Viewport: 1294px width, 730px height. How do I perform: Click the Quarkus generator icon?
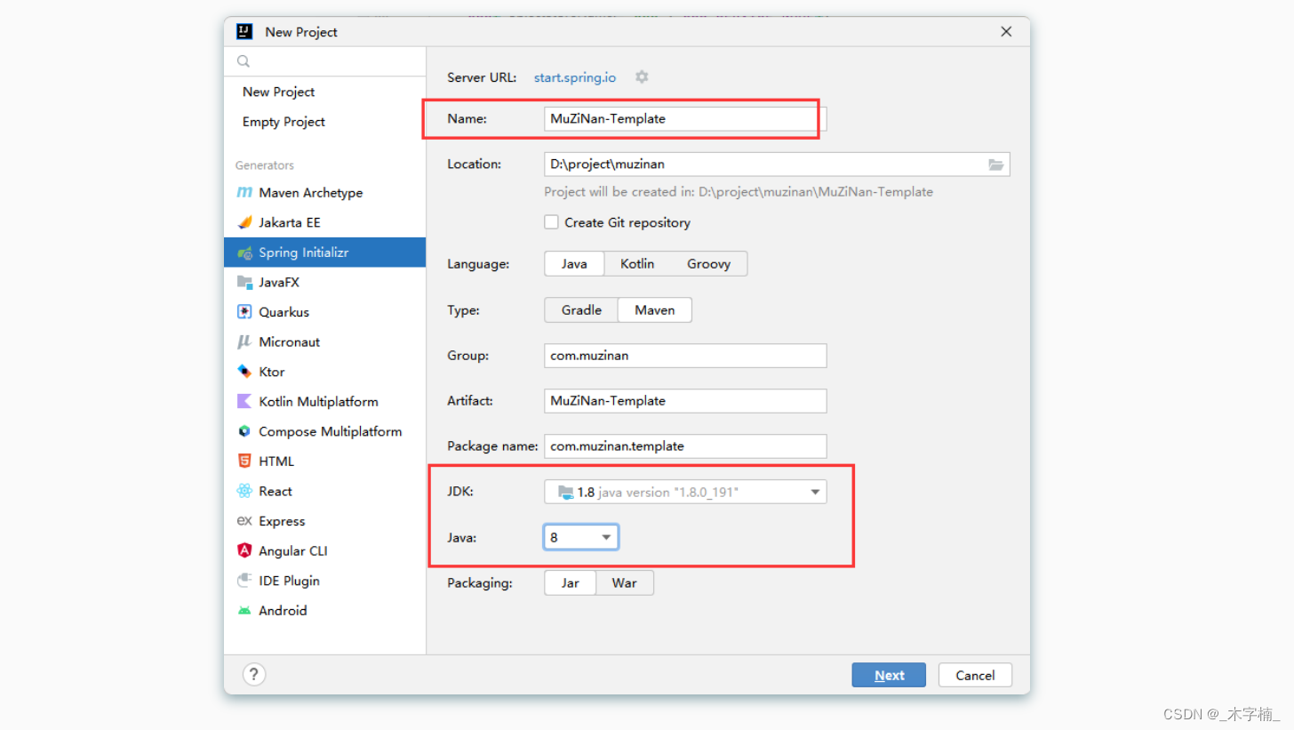(x=244, y=312)
